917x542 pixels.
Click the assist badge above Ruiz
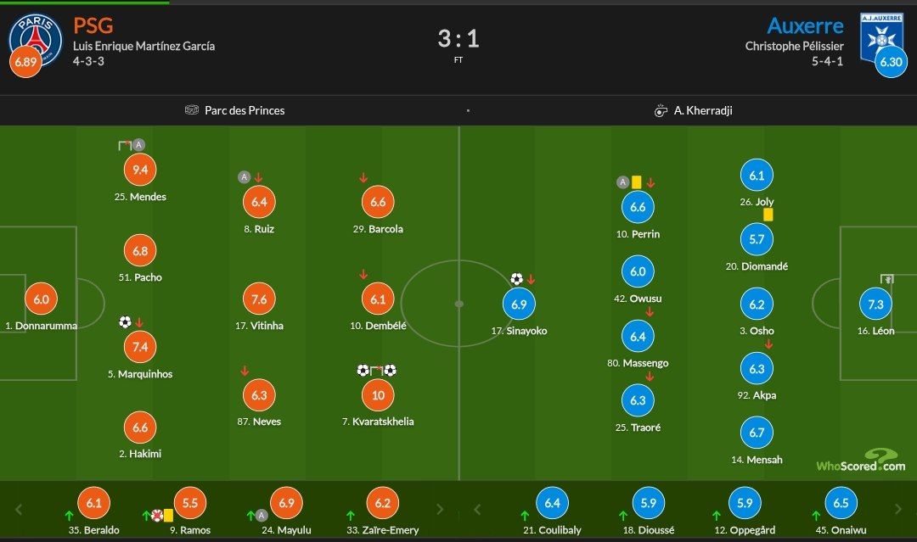click(x=245, y=176)
